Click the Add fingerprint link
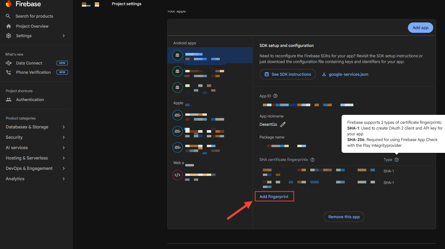445x249 pixels. [x=274, y=197]
